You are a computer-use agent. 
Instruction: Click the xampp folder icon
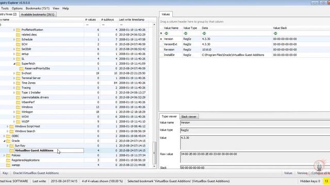coord(8,165)
